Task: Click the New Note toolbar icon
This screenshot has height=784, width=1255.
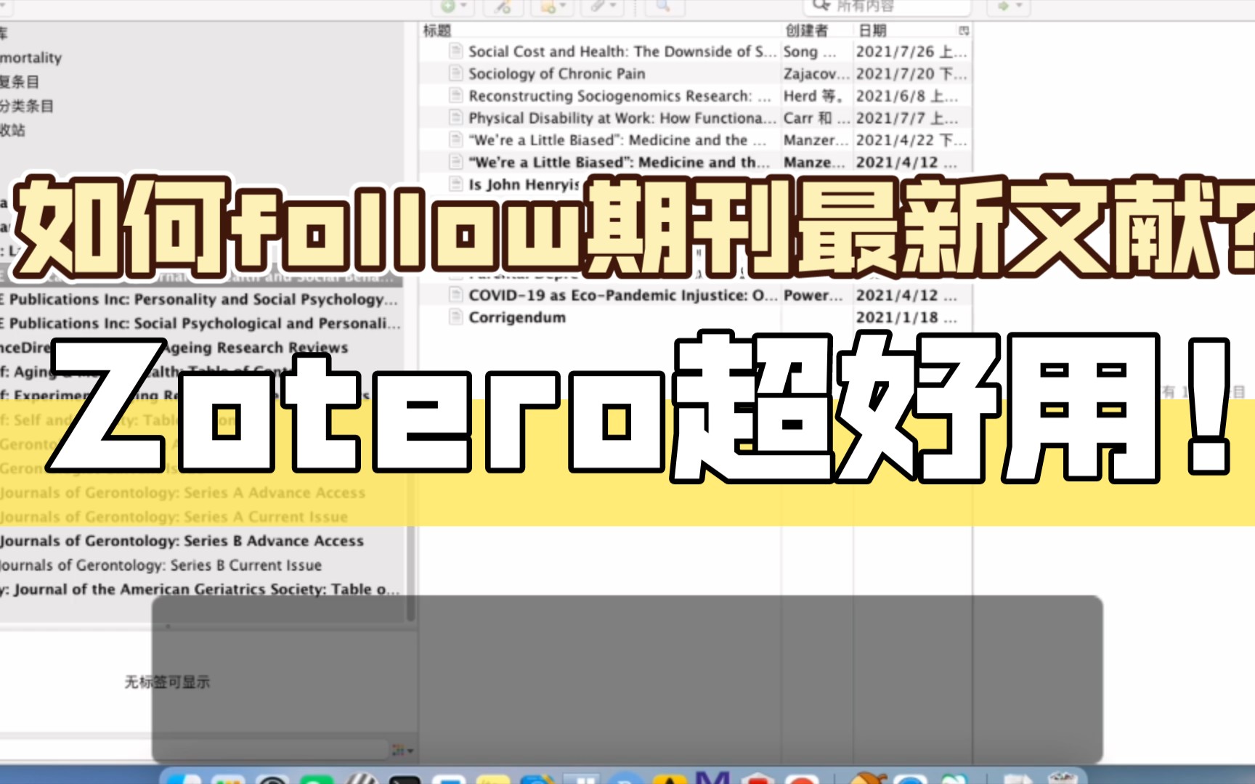Action: [x=548, y=7]
